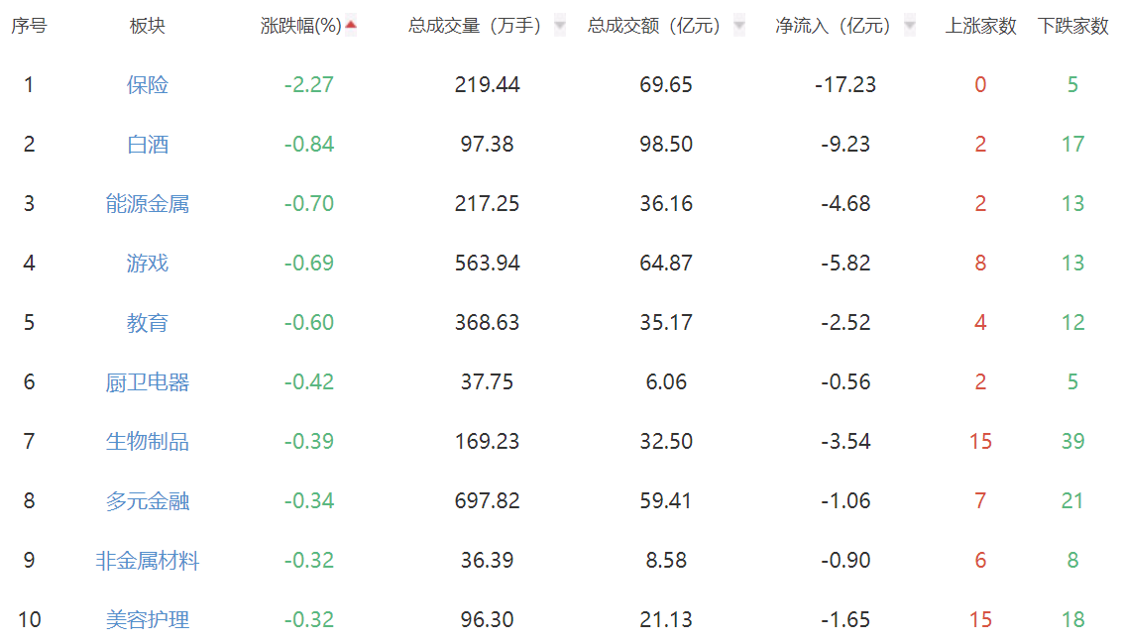Select the 教育 sector link
This screenshot has height=642, width=1122.
pos(148,323)
